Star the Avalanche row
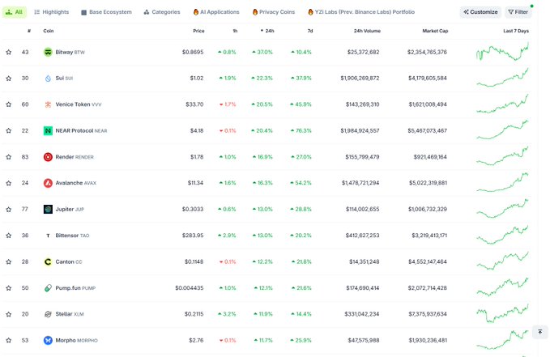This screenshot has width=550, height=357. click(9, 183)
